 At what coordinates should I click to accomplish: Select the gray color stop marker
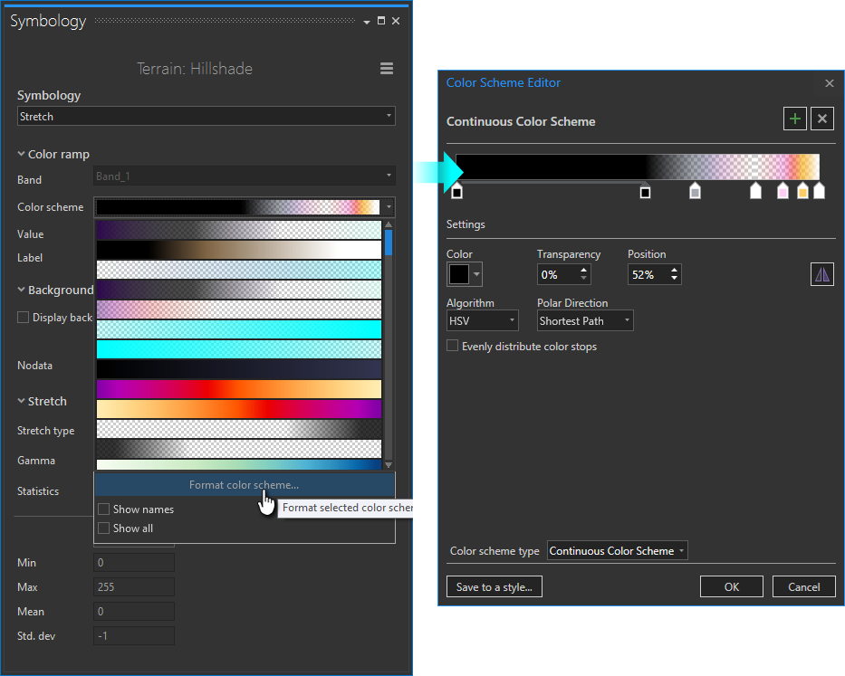click(696, 191)
